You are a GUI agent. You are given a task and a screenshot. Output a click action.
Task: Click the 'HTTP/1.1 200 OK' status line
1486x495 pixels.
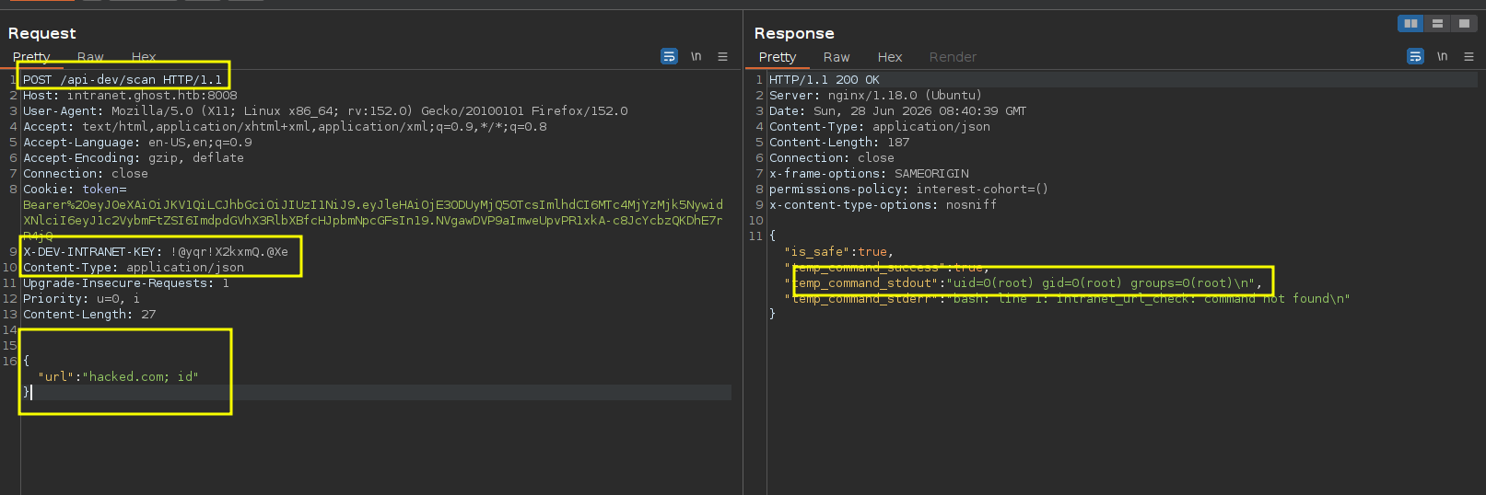pyautogui.click(x=825, y=80)
